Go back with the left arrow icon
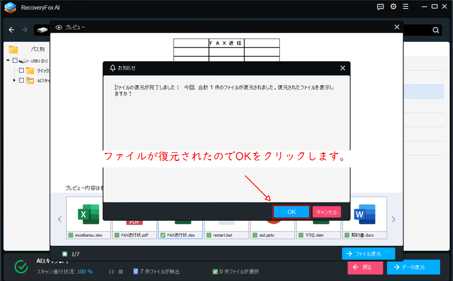This screenshot has width=453, height=281. 12,30
